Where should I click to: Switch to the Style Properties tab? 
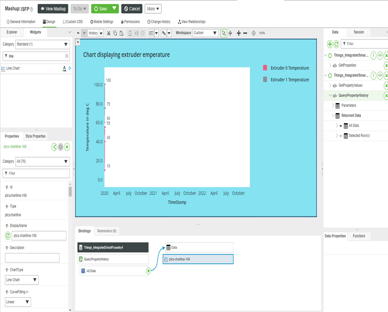(35, 136)
